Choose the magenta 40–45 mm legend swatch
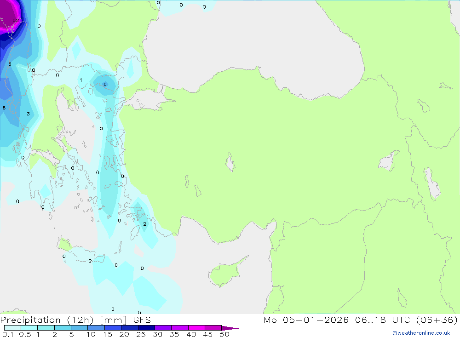Viewport: 460px width, 337px height. tap(196, 328)
